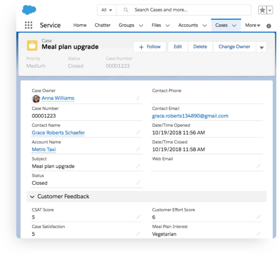Click the Delete button
Screen dimensions: 279x256
[200, 47]
